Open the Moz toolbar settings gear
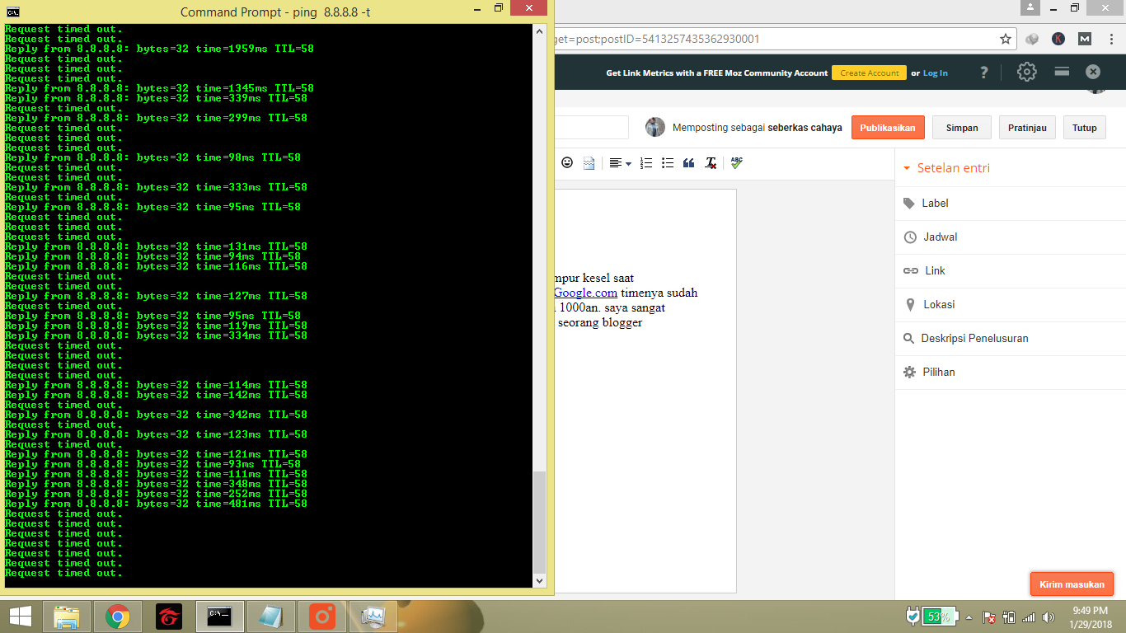This screenshot has width=1126, height=633. pos(1025,72)
